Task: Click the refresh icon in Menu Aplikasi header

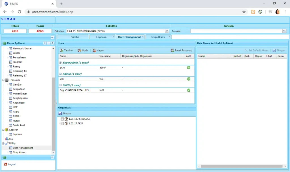Action: [x=52, y=43]
